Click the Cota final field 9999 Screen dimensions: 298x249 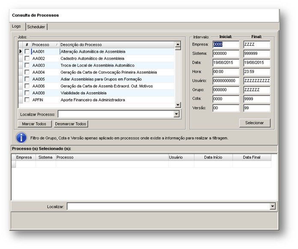(256, 99)
